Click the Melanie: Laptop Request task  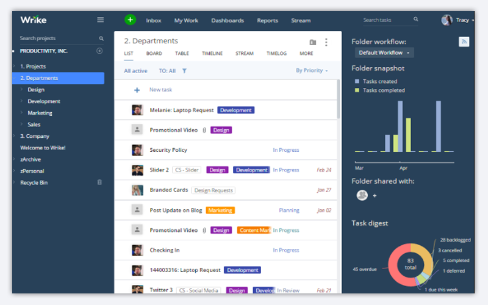tap(181, 110)
